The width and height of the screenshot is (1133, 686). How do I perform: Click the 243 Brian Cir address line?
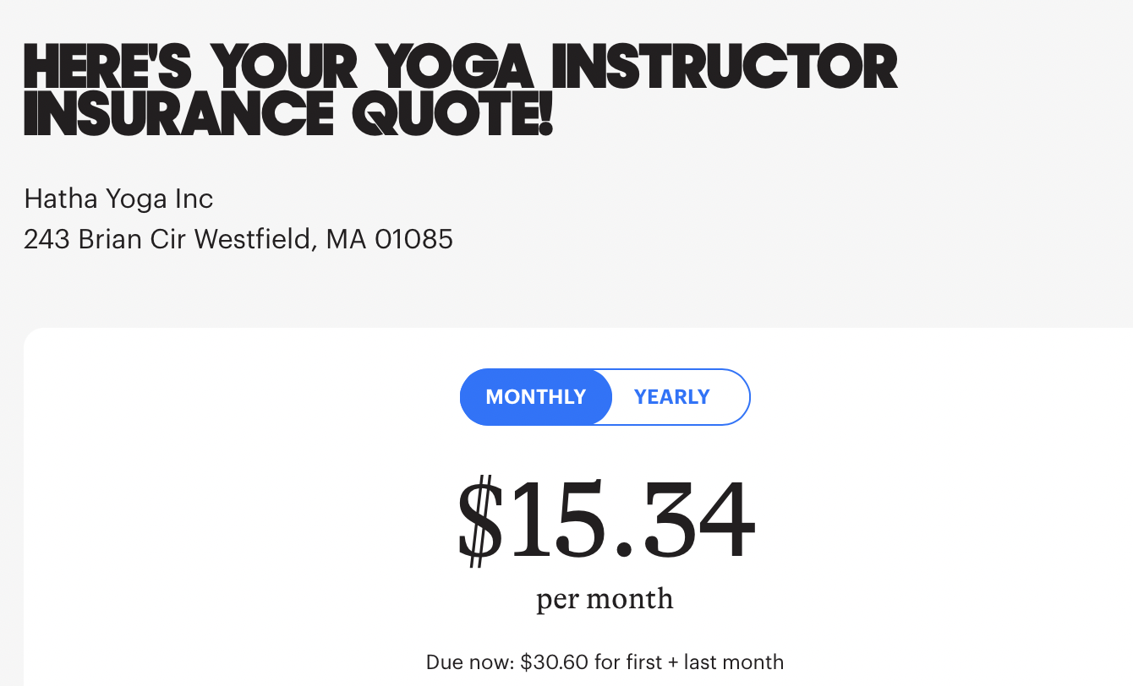[238, 240]
